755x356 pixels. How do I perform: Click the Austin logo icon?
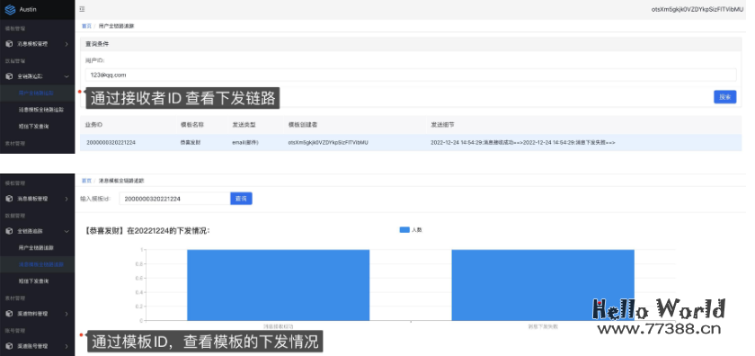[10, 9]
